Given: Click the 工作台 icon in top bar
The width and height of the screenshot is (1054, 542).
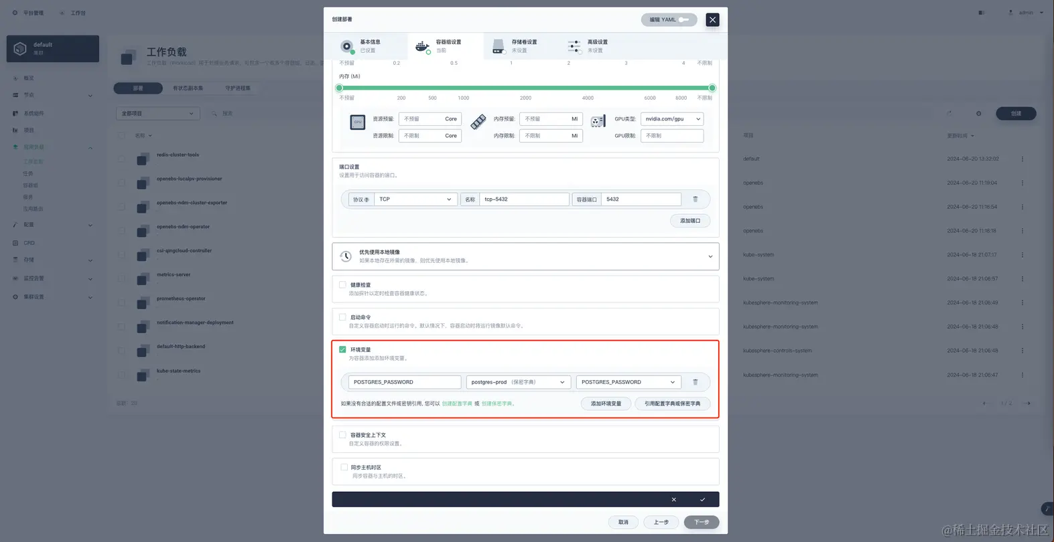Looking at the screenshot, I should (62, 13).
